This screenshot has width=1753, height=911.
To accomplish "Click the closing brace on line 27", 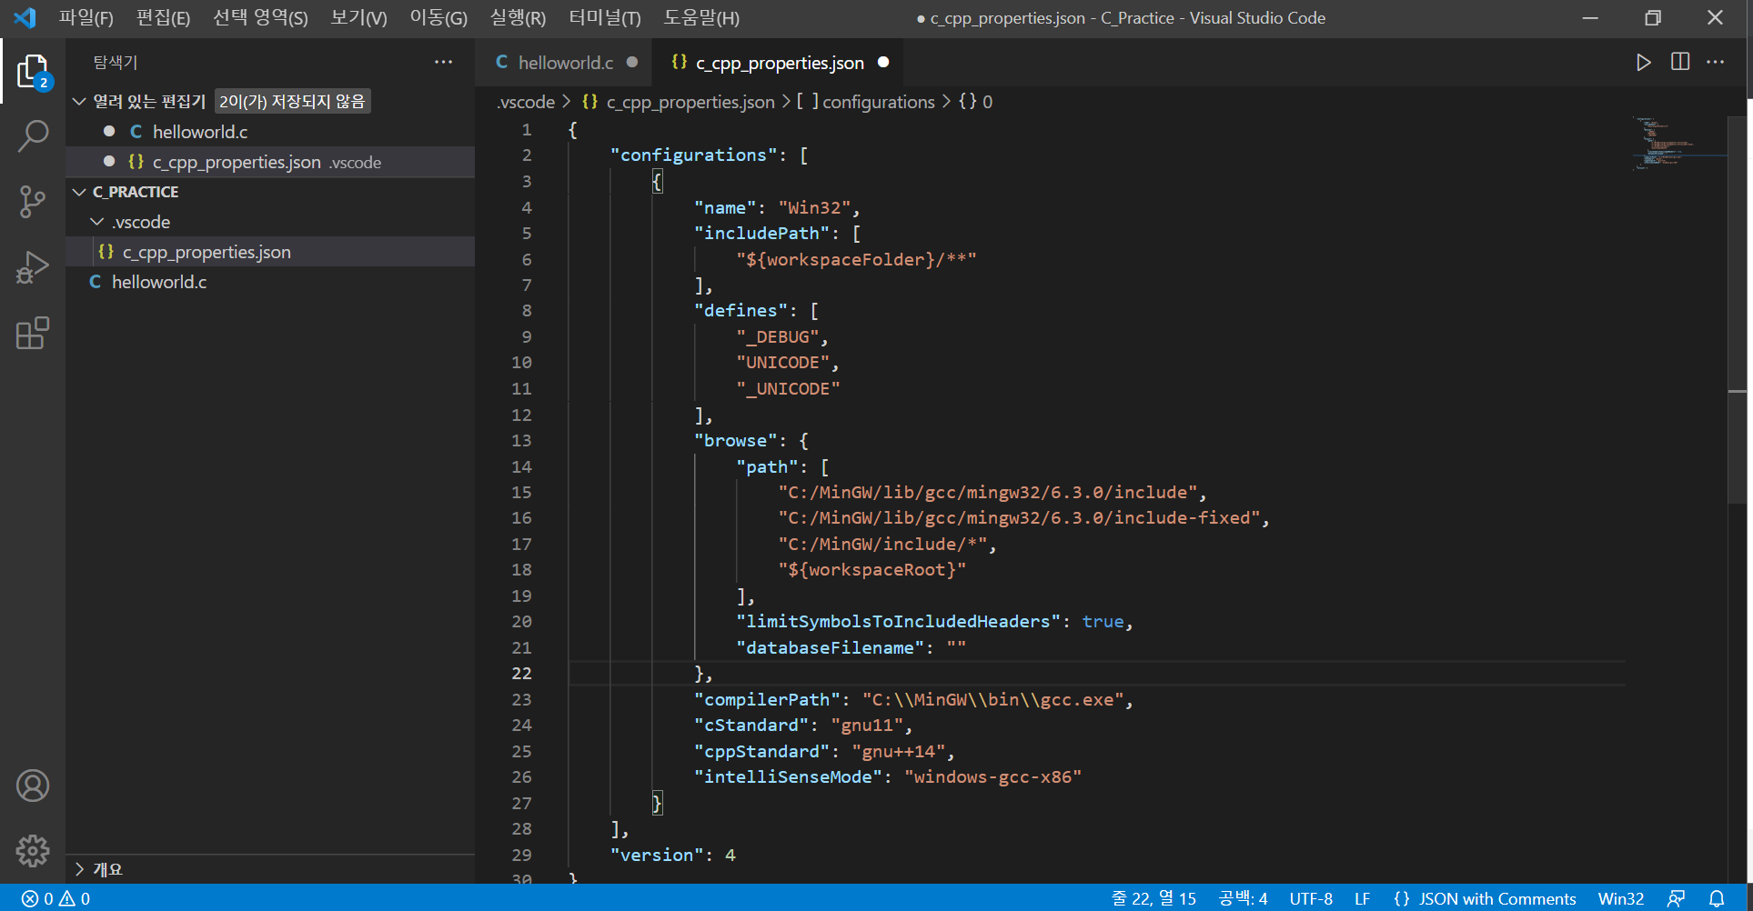I will (657, 803).
